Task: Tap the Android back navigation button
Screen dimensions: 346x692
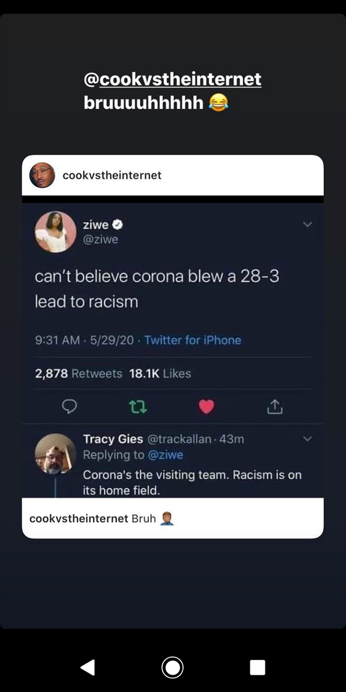Action: click(x=88, y=667)
